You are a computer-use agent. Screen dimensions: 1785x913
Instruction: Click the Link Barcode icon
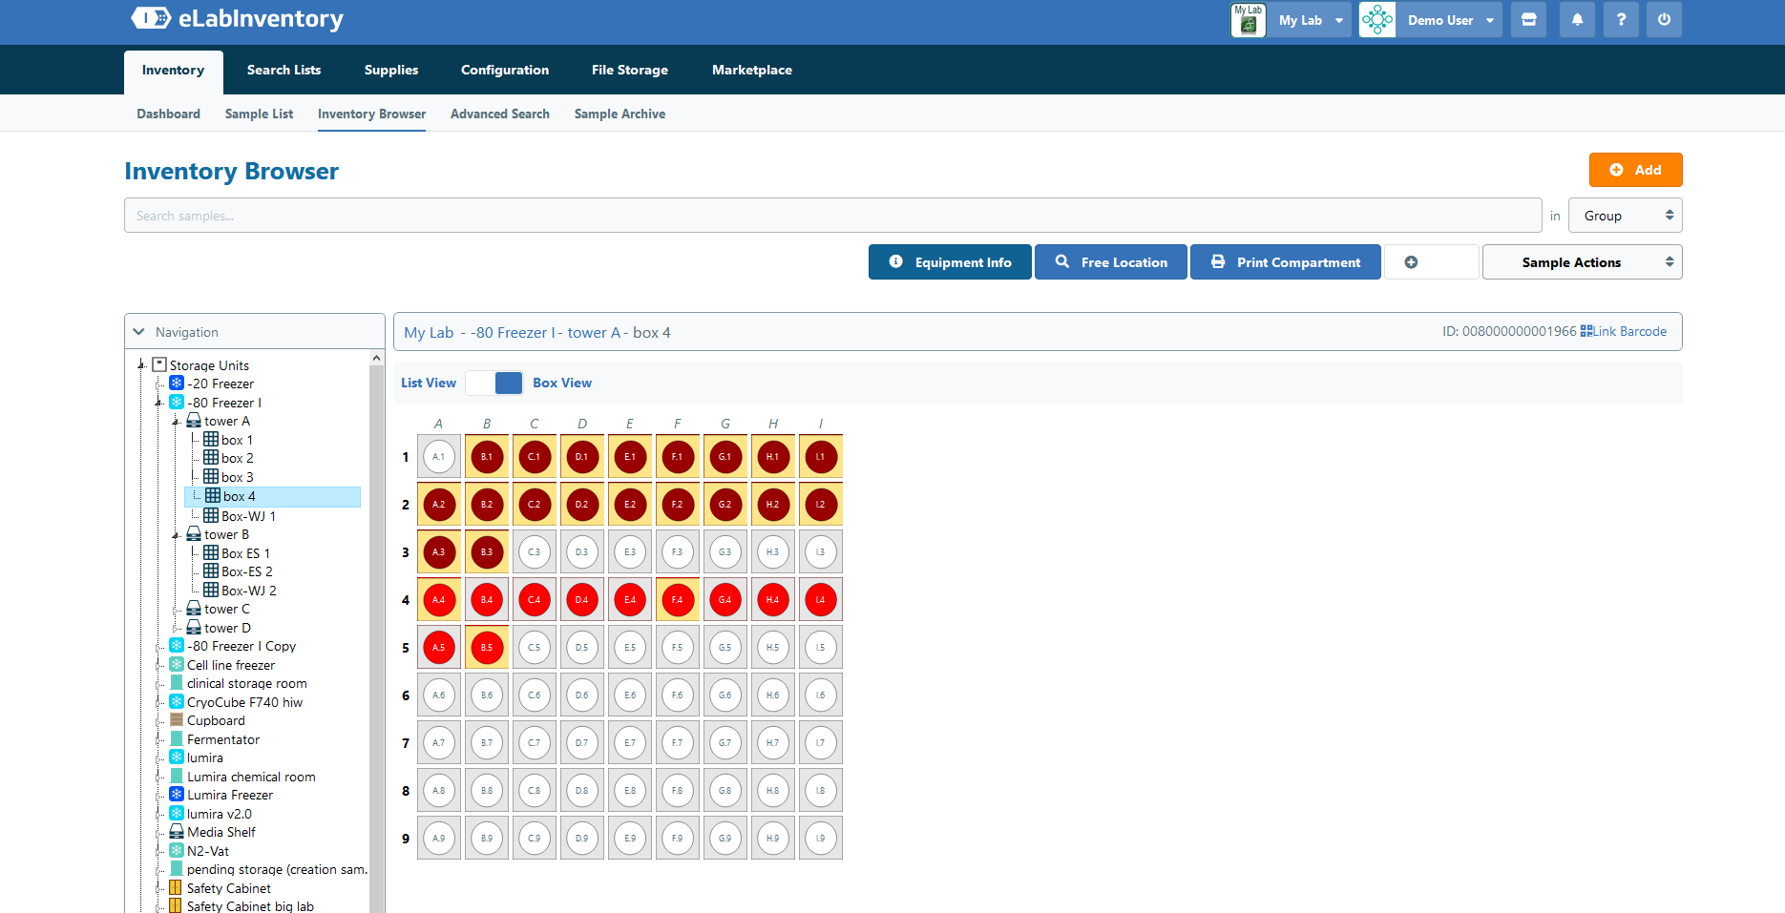[1586, 331]
